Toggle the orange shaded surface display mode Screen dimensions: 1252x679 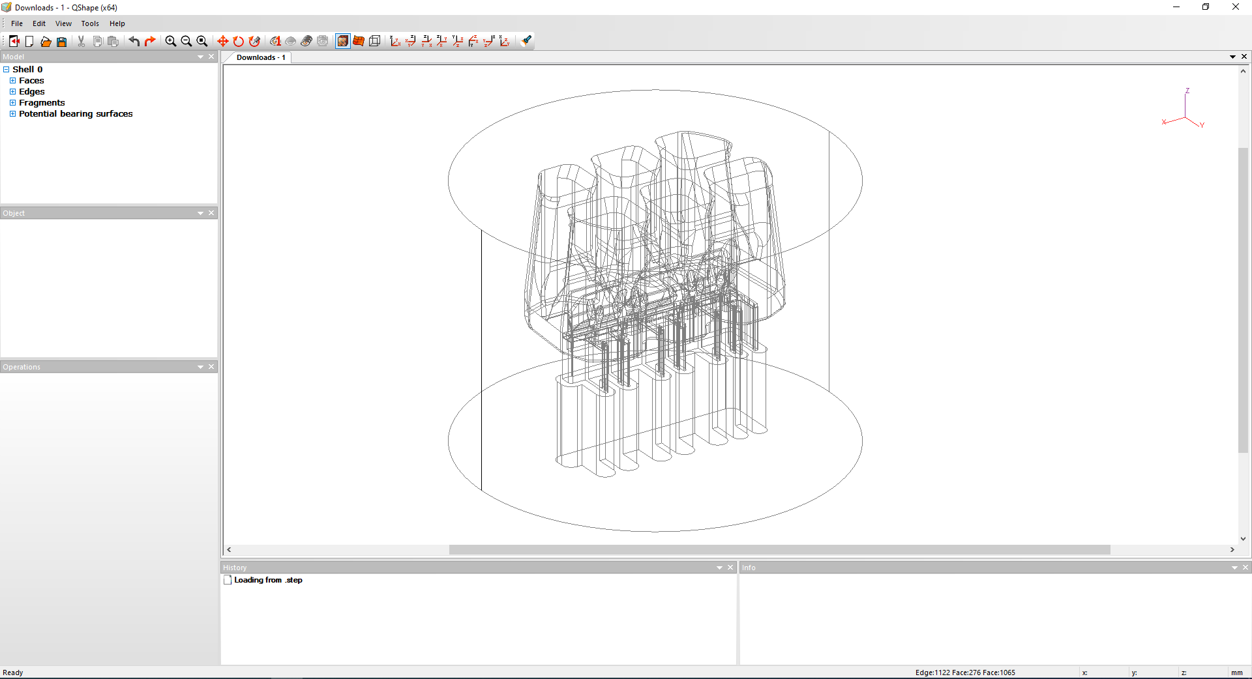pyautogui.click(x=359, y=41)
